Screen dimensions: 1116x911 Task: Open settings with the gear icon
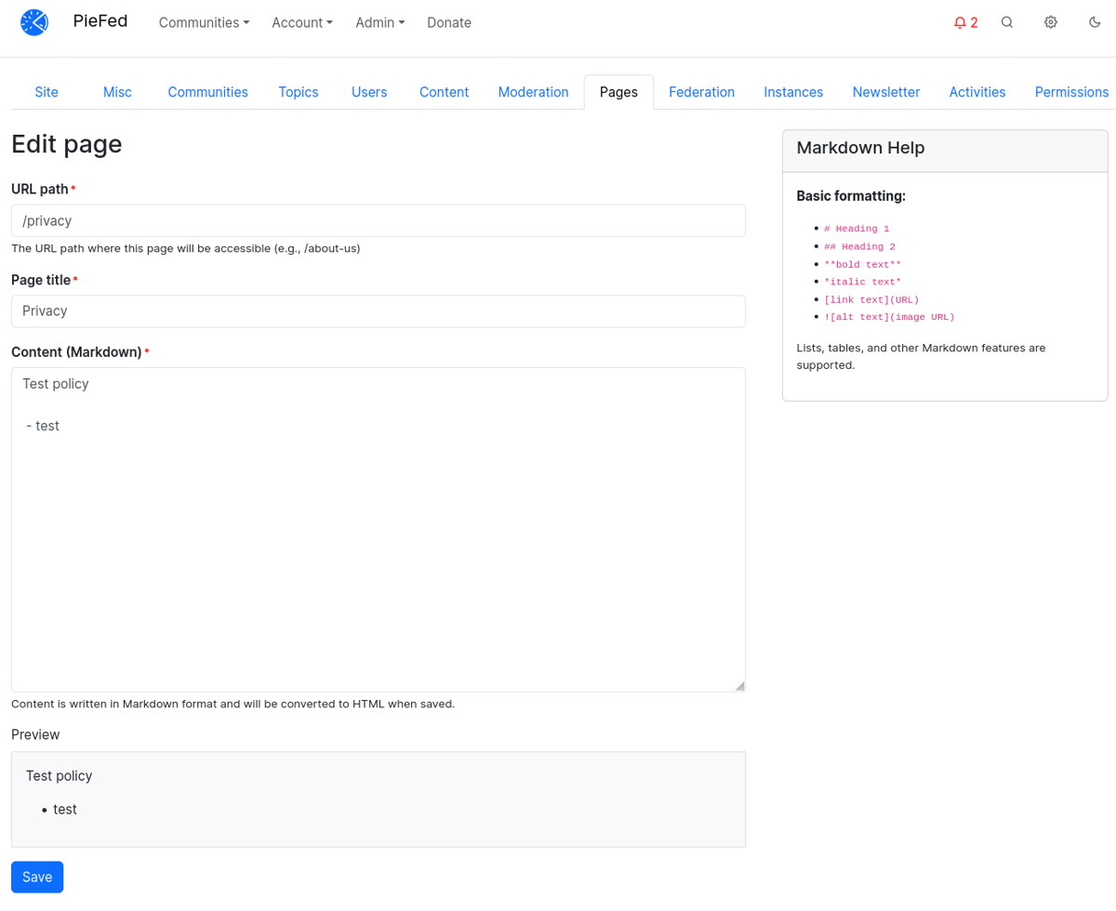1050,21
